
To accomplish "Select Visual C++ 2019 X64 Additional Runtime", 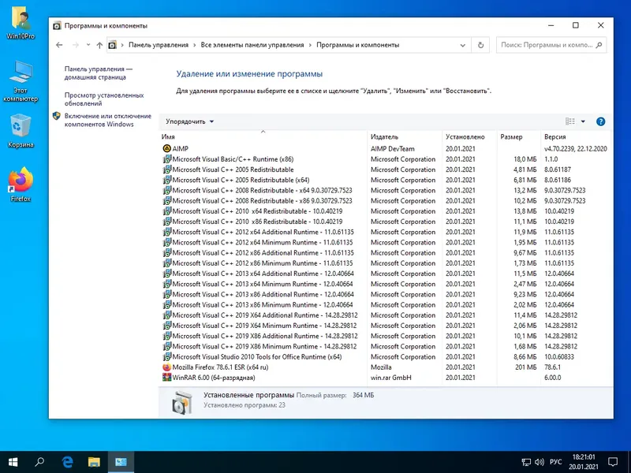I will (x=386, y=315).
